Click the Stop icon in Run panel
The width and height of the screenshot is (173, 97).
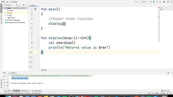[4, 79]
